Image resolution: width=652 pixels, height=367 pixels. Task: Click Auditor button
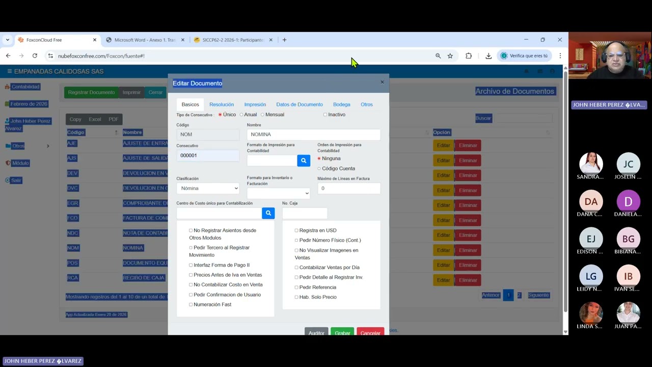316,332
